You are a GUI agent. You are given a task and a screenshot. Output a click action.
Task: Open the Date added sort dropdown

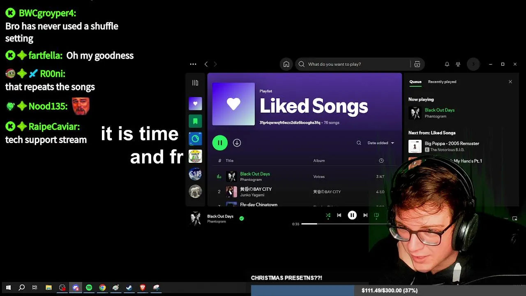coord(381,143)
